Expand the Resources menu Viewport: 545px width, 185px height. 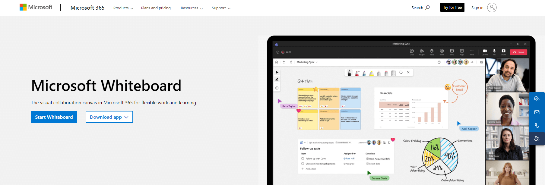[x=192, y=8]
